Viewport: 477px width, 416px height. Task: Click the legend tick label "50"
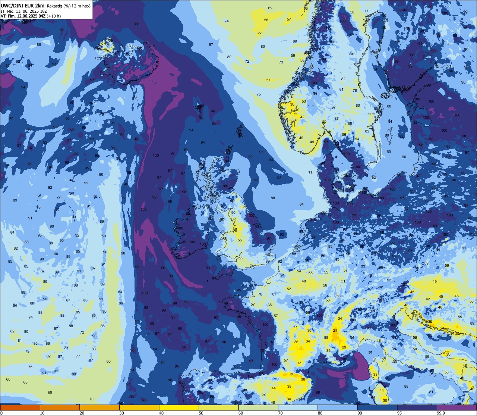201,413
